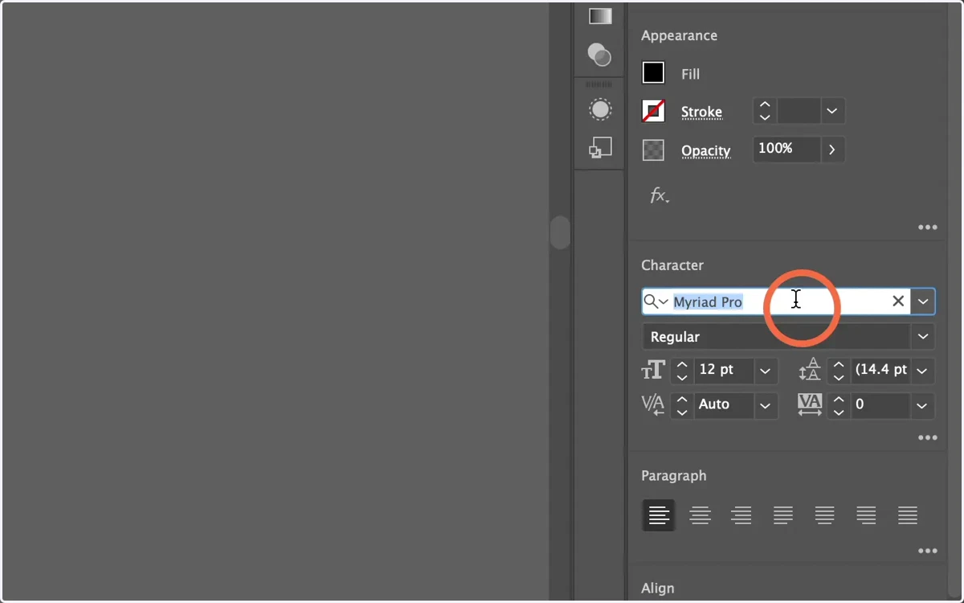Click the Character section heading
964x603 pixels.
pyautogui.click(x=672, y=265)
